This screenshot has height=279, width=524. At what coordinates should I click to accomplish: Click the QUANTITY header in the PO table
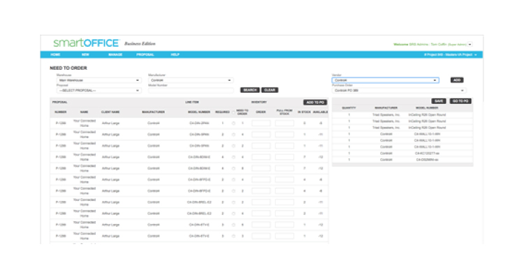[349, 108]
